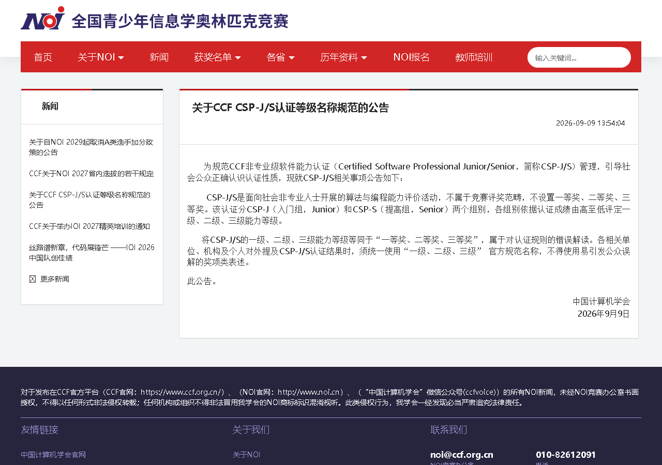
Task: Open sidebar link 关于CCF CSP-J/S认证等级名称规范
Action: point(90,200)
